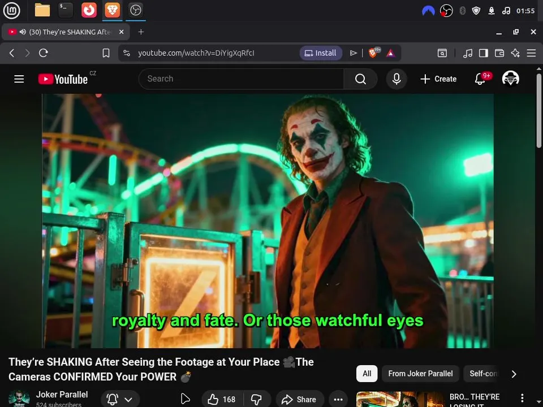Select the All filter chip
Viewport: 543px width, 407px height.
click(367, 374)
